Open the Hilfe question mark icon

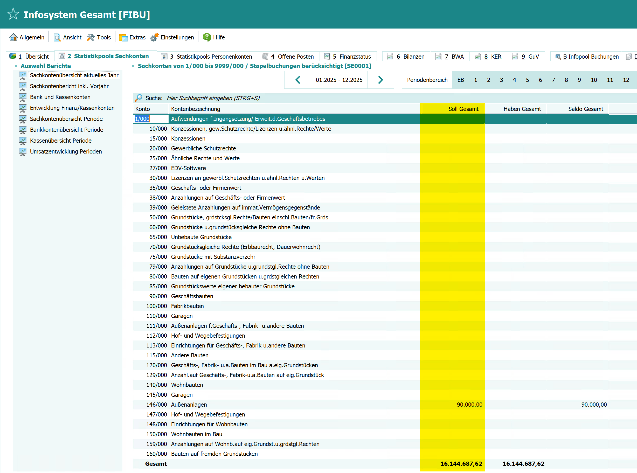pyautogui.click(x=207, y=37)
